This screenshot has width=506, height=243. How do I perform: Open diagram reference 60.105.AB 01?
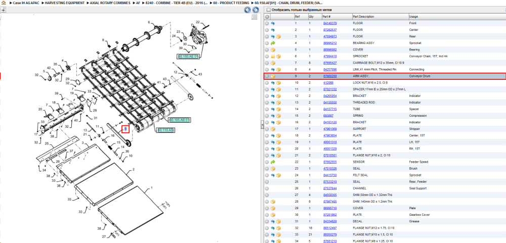click(180, 120)
